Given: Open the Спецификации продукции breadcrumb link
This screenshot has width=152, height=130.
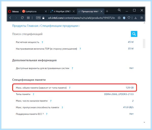Looking at the screenshot, I should (59, 26).
